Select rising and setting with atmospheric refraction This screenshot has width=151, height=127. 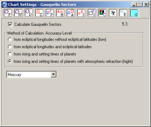point(10,61)
